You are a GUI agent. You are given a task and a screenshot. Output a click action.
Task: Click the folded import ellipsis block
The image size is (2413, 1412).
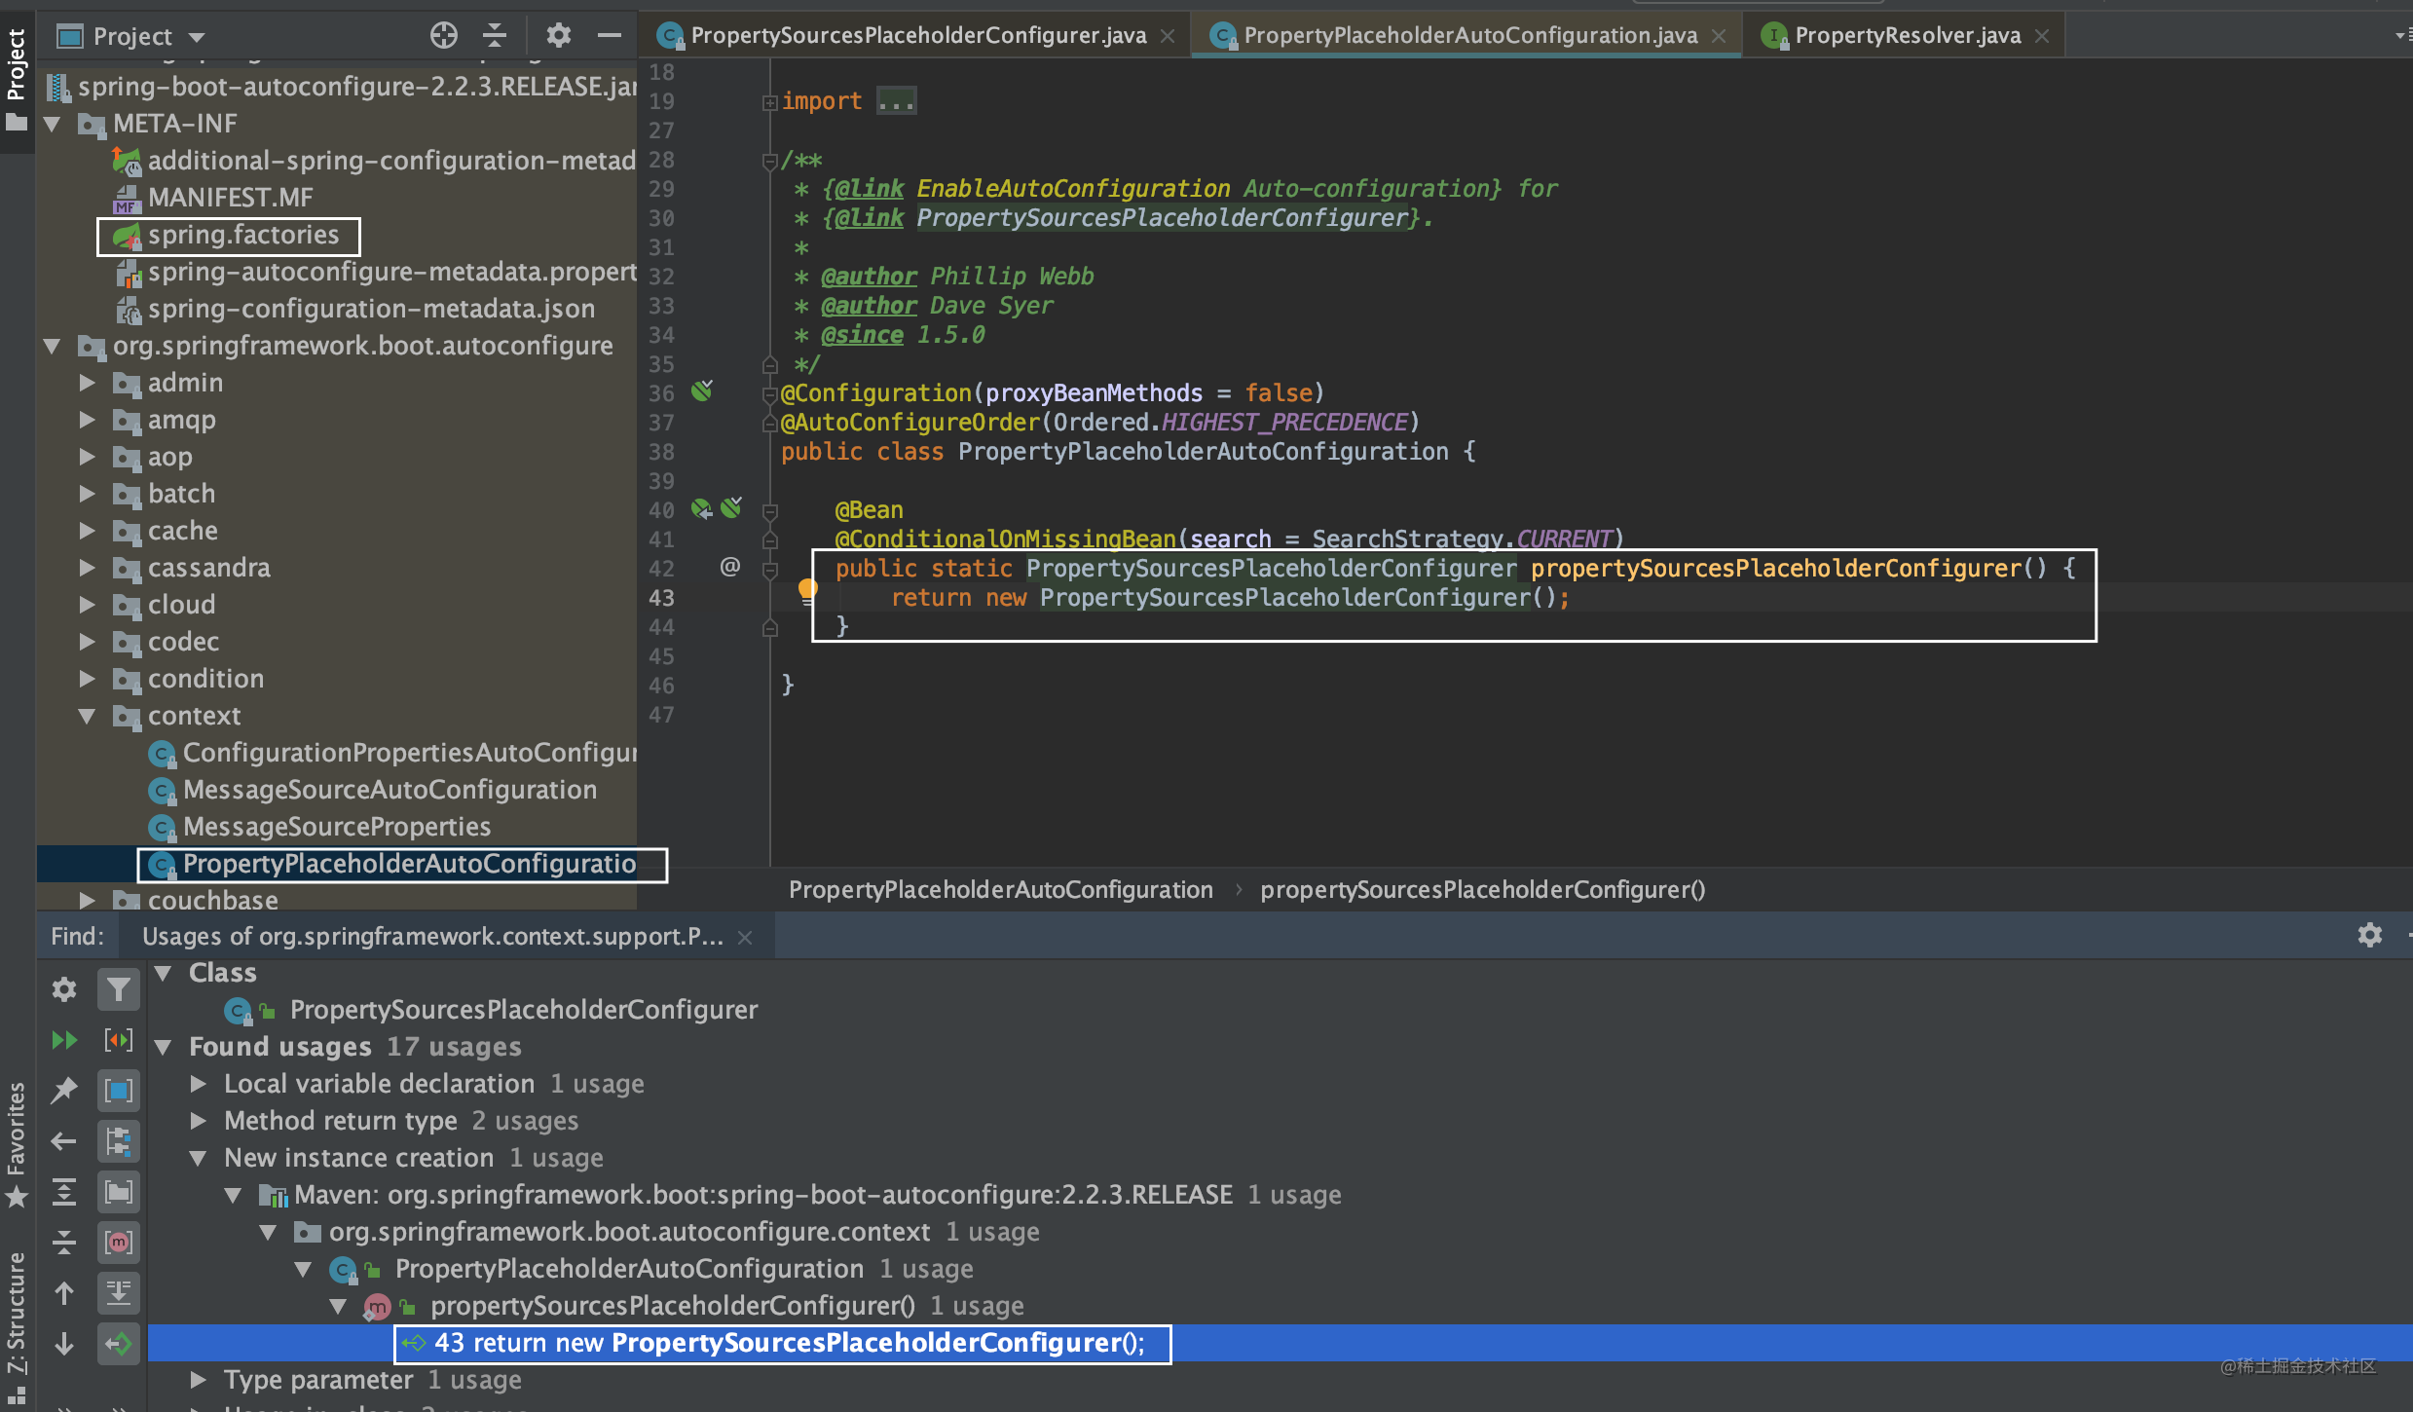[895, 101]
